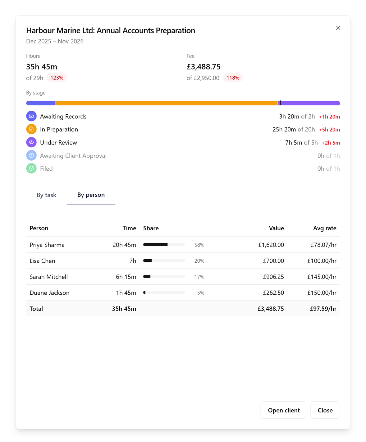366x442 pixels.
Task: Click the In Preparation document icon
Action: (x=31, y=129)
